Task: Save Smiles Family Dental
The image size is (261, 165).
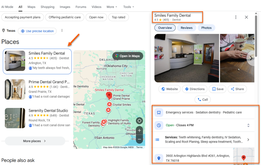Action: (218, 89)
